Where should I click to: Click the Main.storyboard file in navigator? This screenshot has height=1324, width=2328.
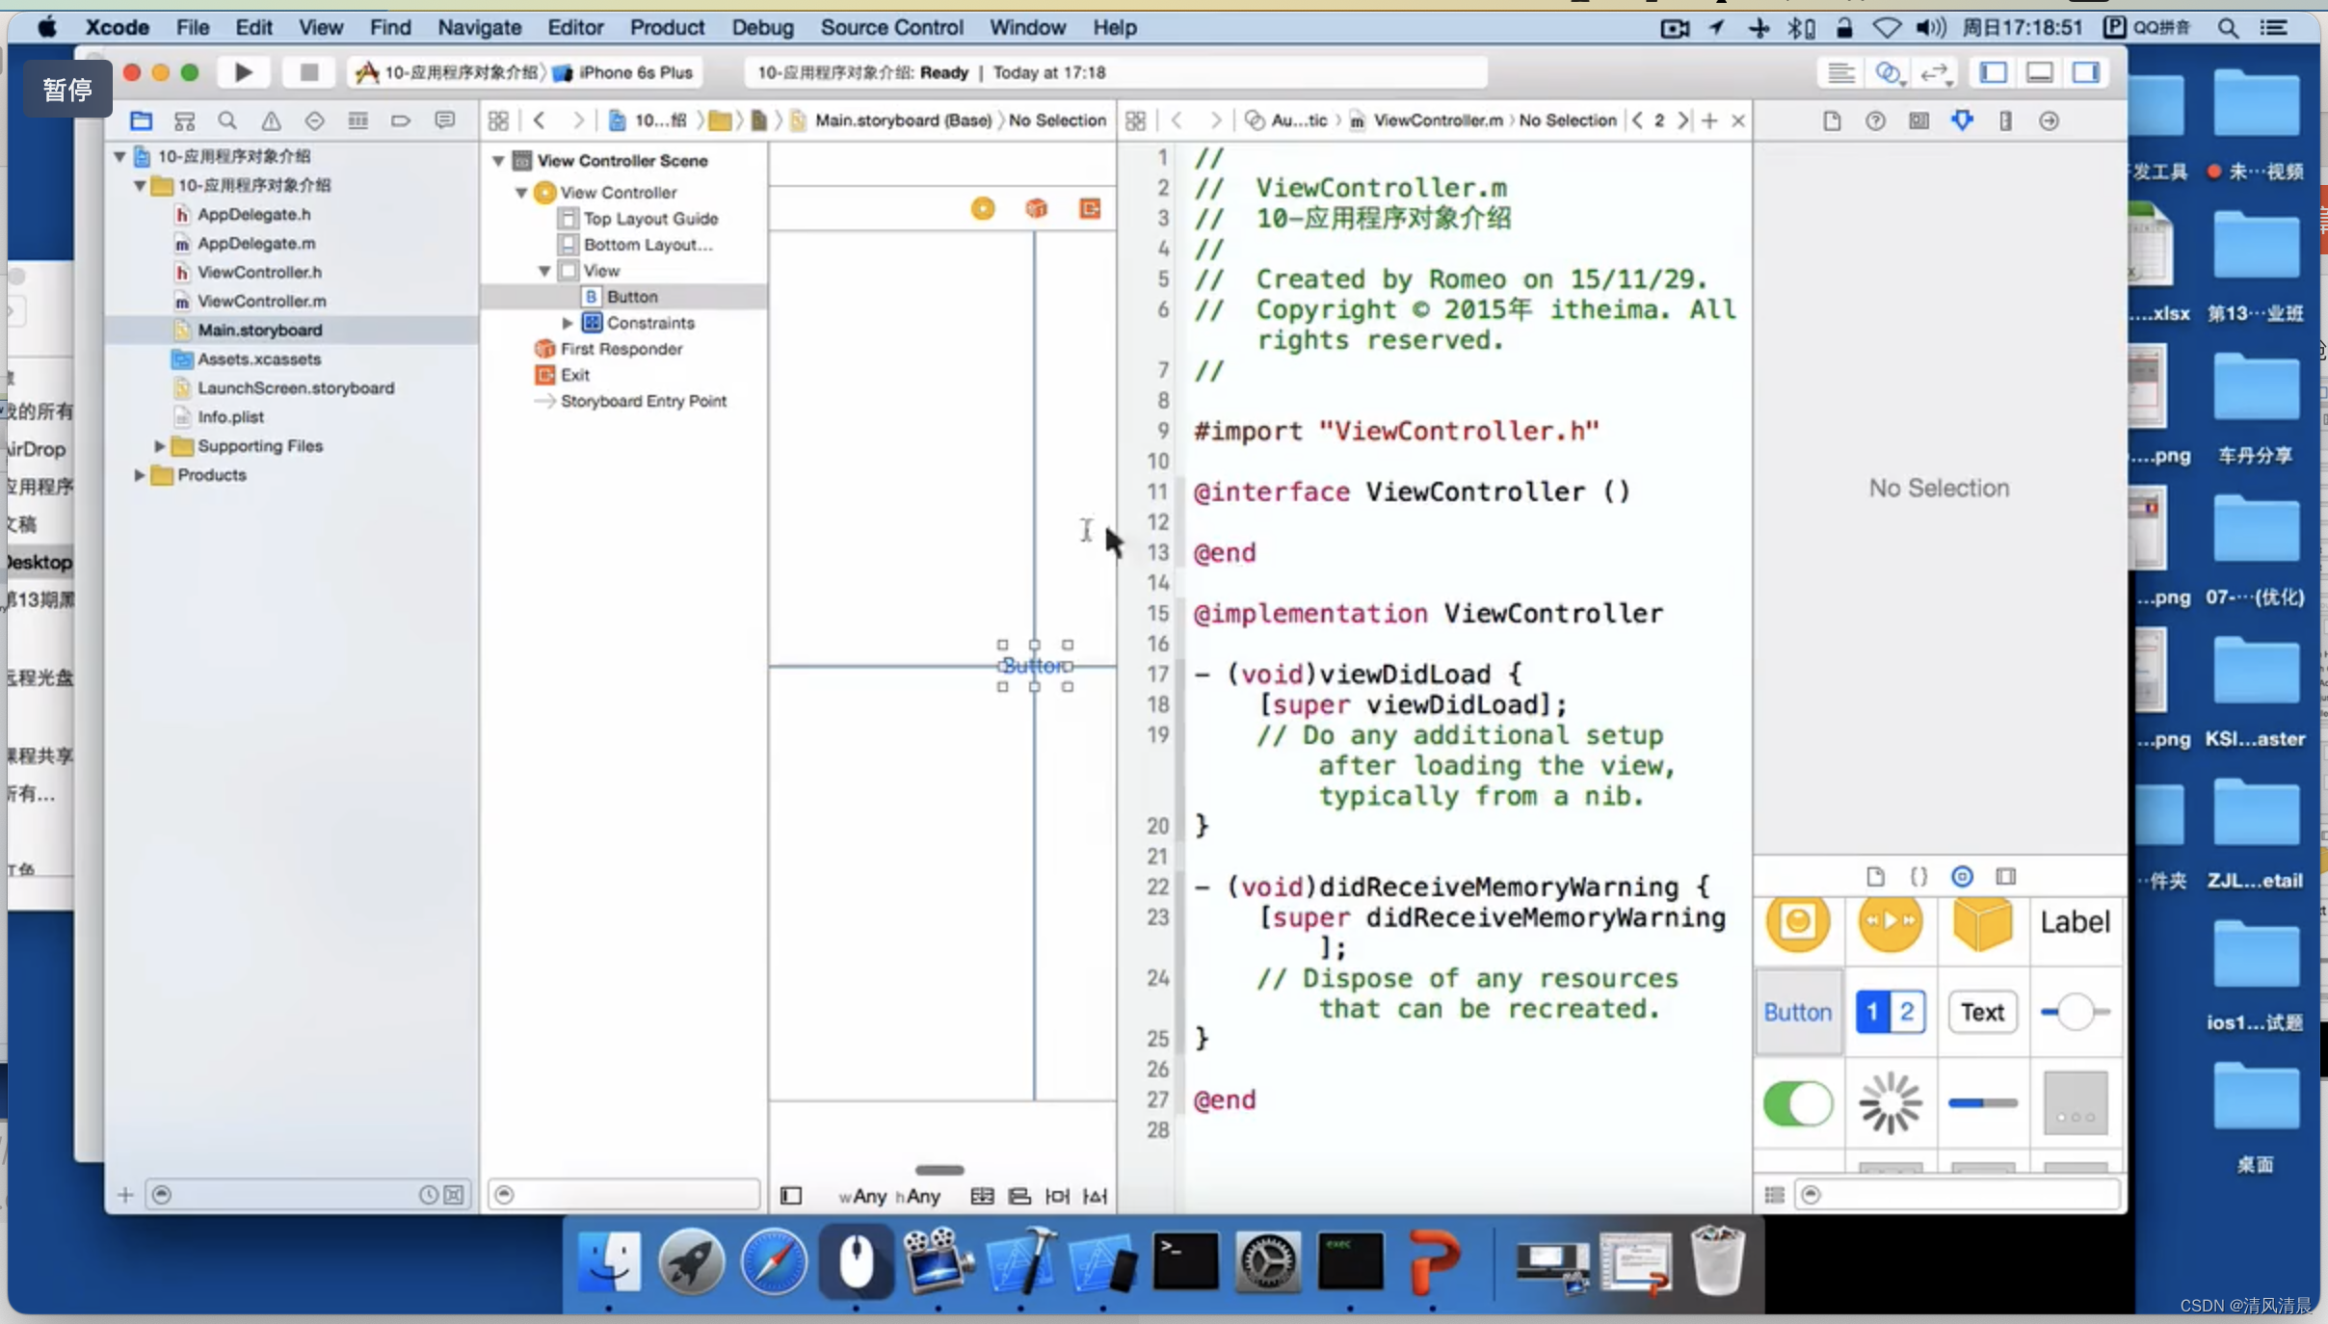point(259,330)
